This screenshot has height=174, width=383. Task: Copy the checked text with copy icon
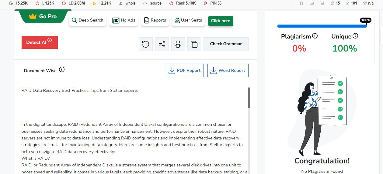point(194,44)
